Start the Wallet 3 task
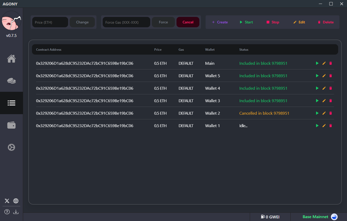The height and width of the screenshot is (221, 347). 317,101
